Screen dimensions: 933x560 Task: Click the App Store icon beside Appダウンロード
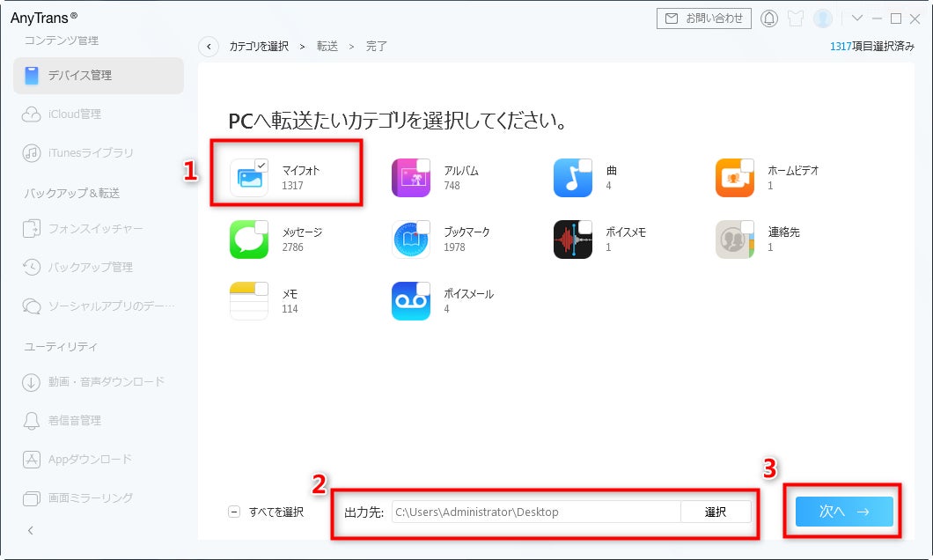click(x=32, y=460)
